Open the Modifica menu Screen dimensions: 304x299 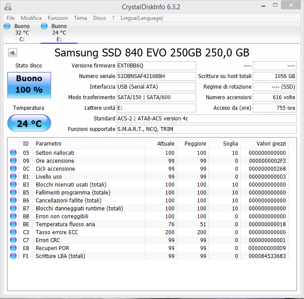coord(31,18)
